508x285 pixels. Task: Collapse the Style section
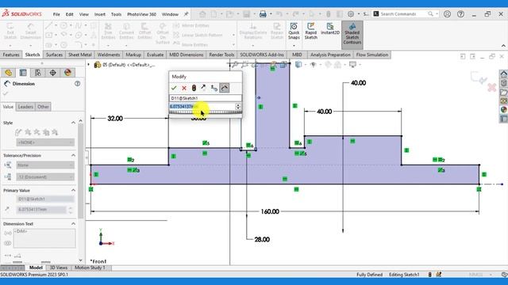73,123
